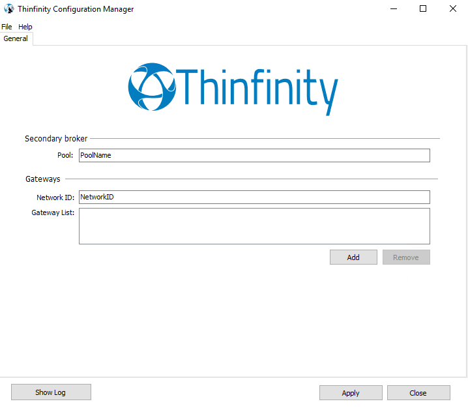Click the Gateways section heading
This screenshot has height=408, width=468.
tap(42, 179)
